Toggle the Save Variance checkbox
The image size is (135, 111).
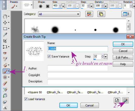(x=49, y=57)
